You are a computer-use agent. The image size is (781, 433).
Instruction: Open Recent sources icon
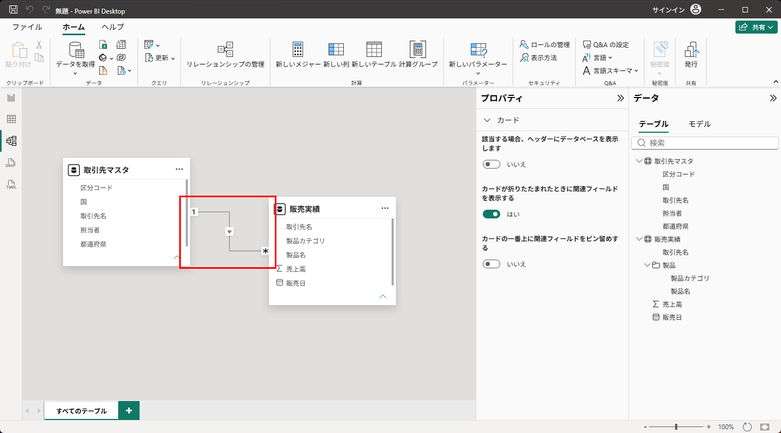coord(121,70)
